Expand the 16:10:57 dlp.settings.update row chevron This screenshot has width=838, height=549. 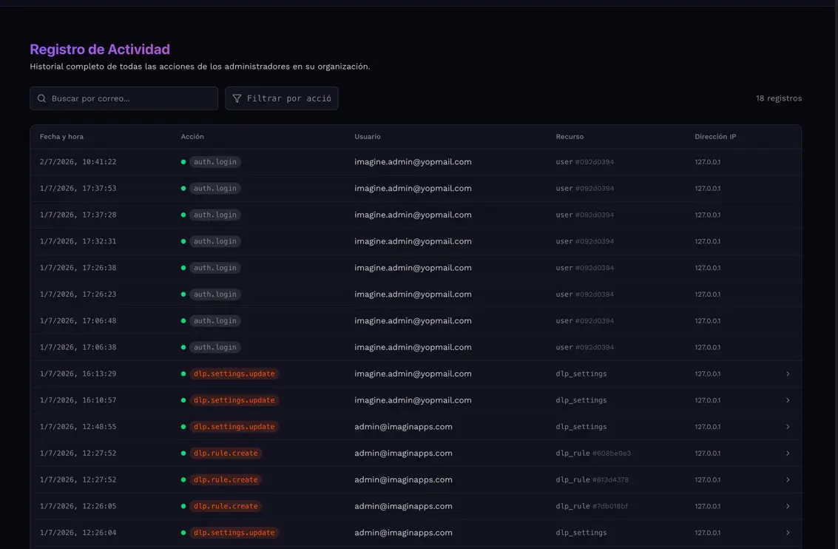tap(788, 400)
